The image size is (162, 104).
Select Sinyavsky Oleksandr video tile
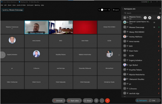[x=85, y=69]
